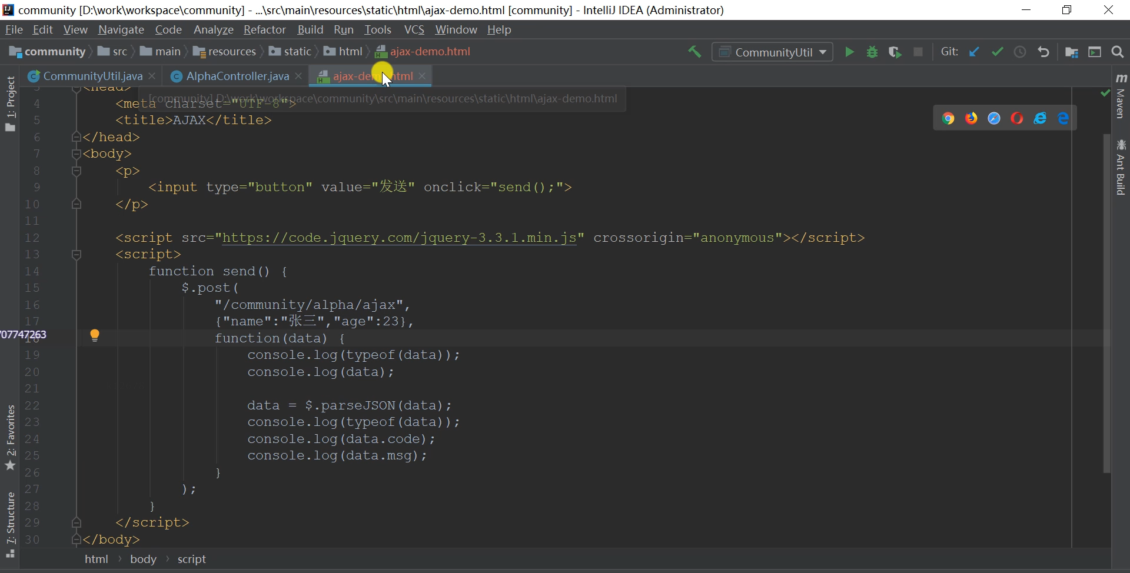Open the page in Opera browser icon
1130x573 pixels.
point(1017,118)
